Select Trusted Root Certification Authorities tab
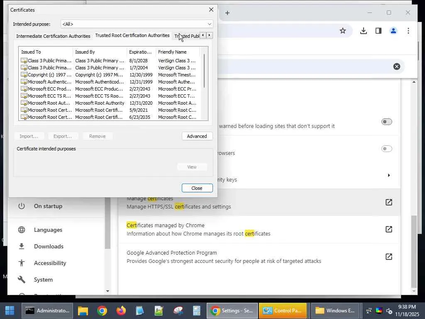This screenshot has height=319, width=425. [x=132, y=36]
